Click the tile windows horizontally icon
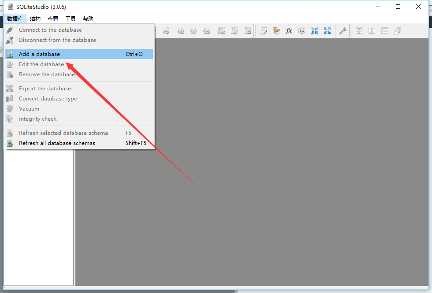 372,31
